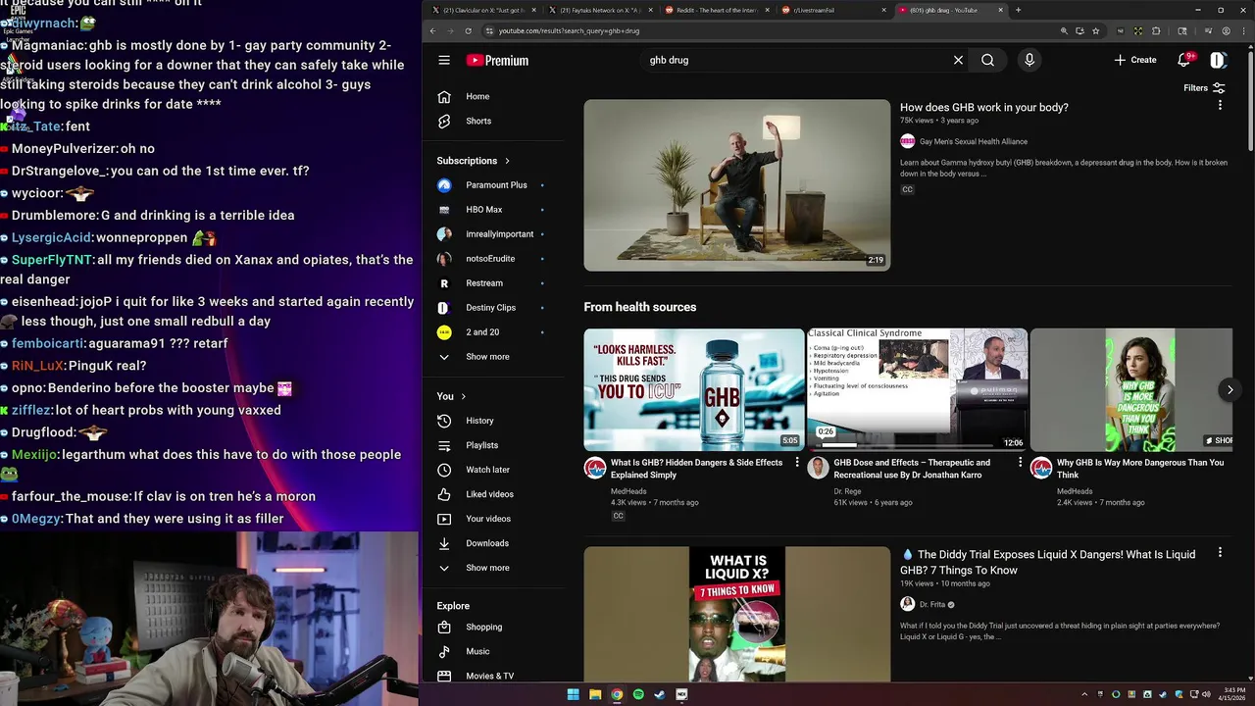Clear the search box with the X icon
The image size is (1255, 706).
click(x=958, y=60)
